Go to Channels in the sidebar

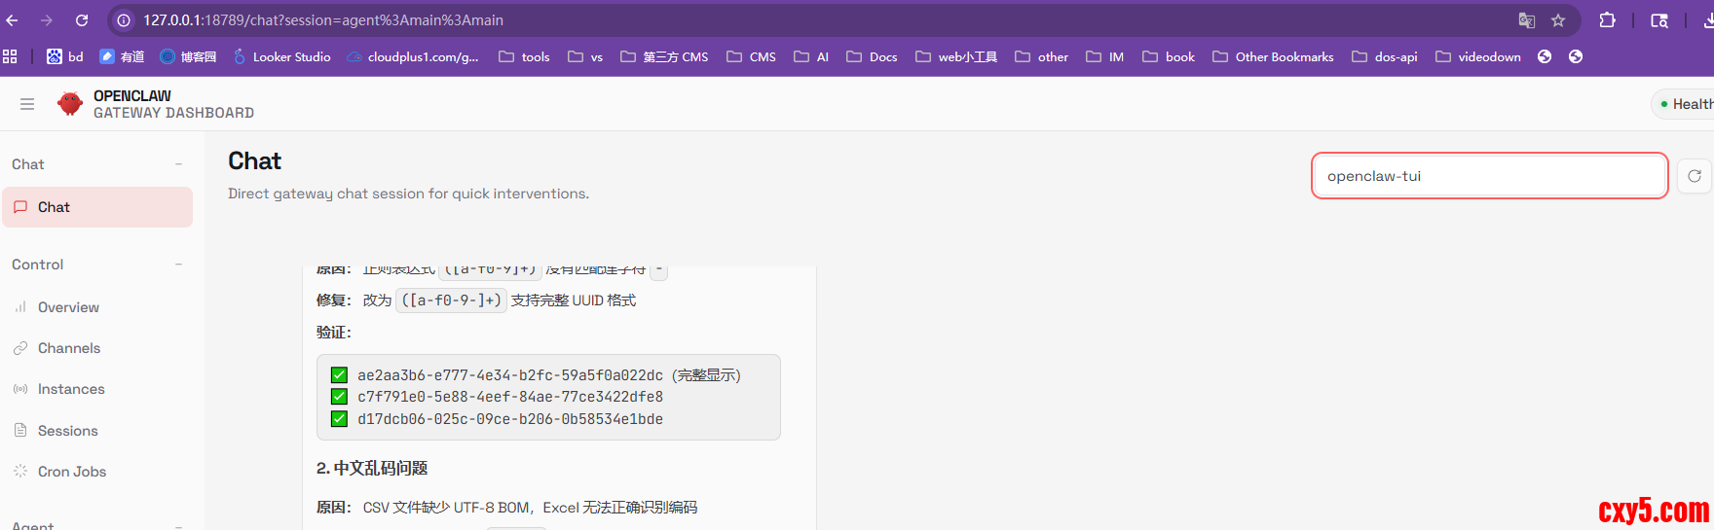click(x=68, y=348)
